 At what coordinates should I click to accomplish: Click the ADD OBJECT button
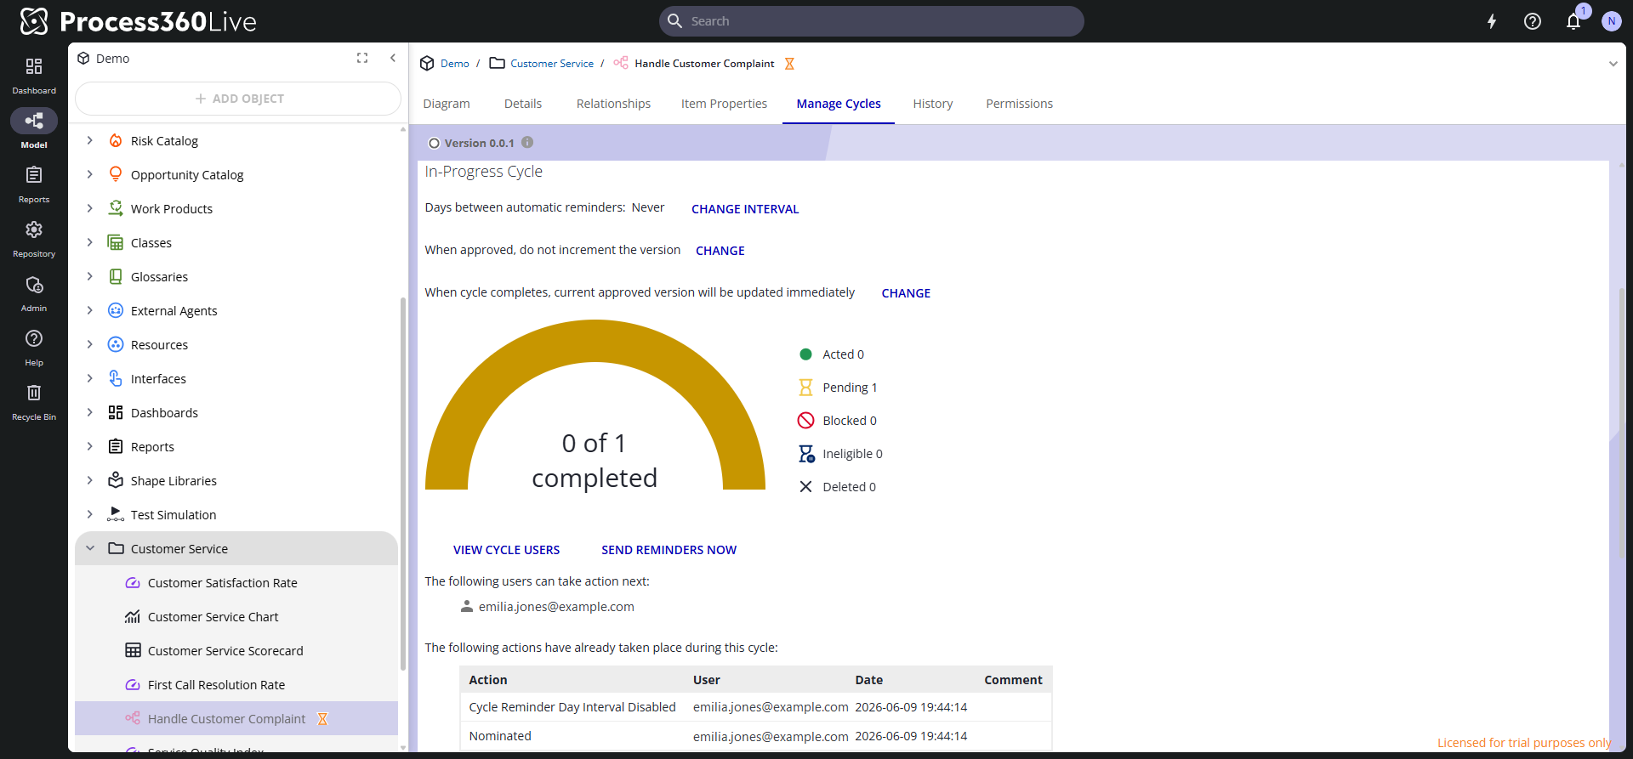click(238, 99)
